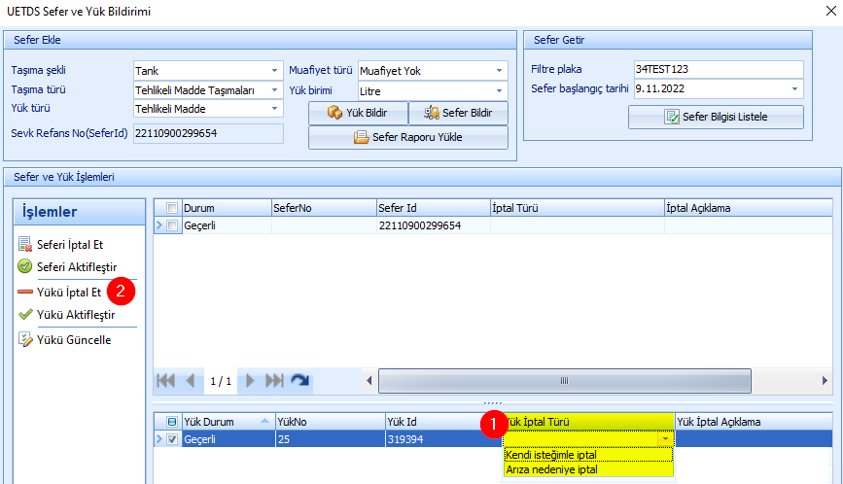The width and height of the screenshot is (843, 484).
Task: Go to first page in pager
Action: [167, 381]
